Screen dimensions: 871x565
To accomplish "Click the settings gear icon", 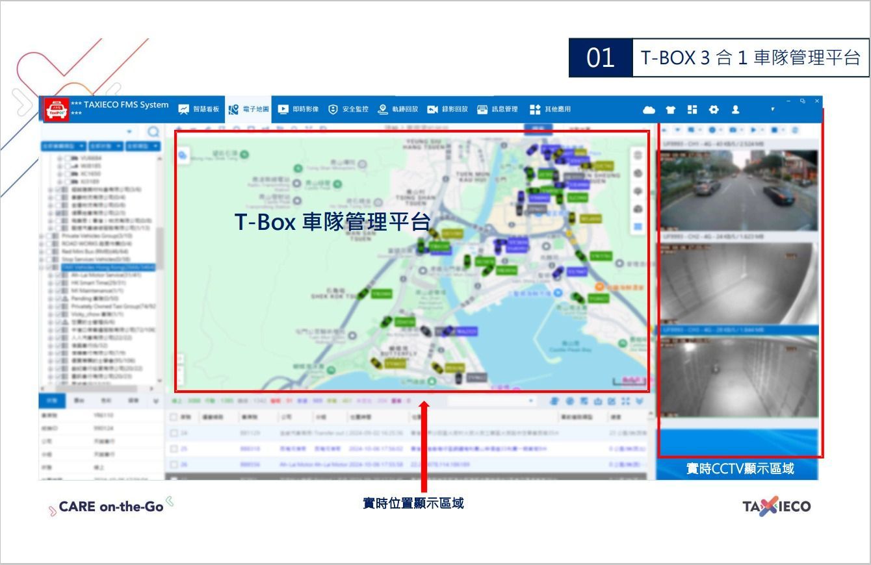I will [714, 110].
